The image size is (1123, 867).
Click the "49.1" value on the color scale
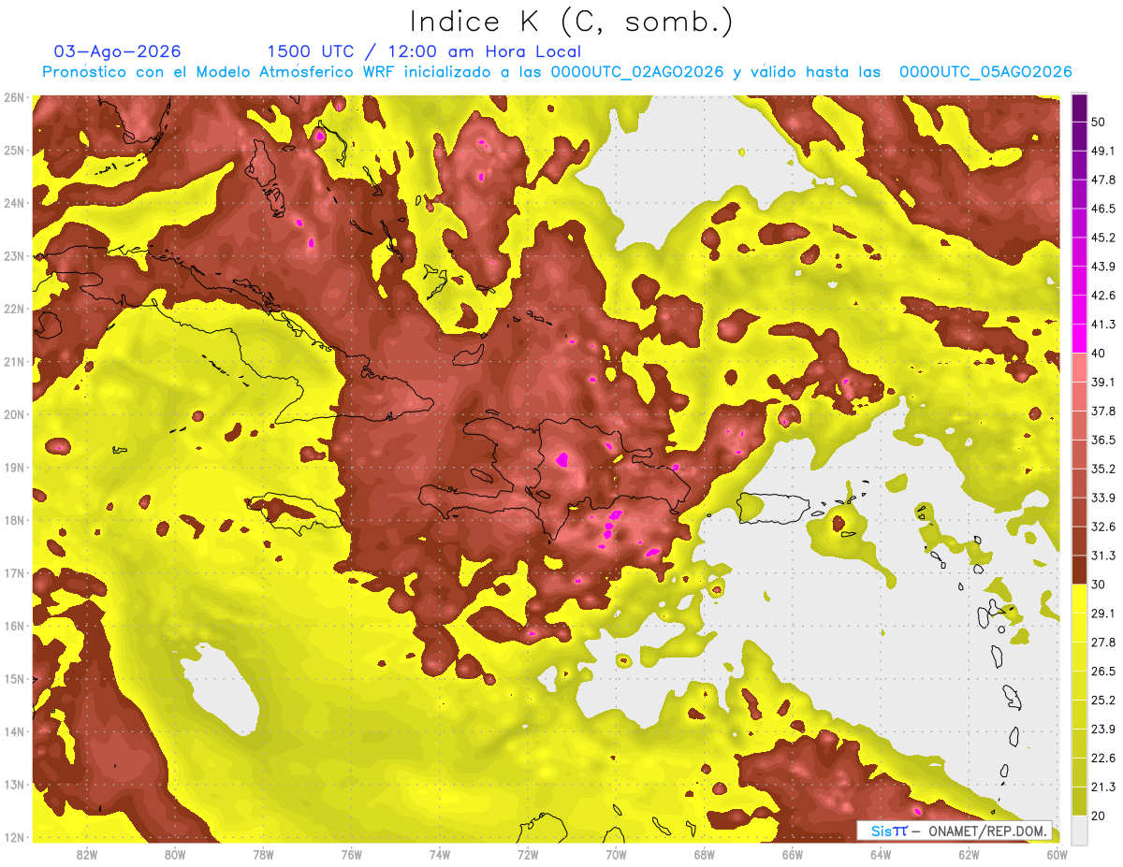(1102, 150)
